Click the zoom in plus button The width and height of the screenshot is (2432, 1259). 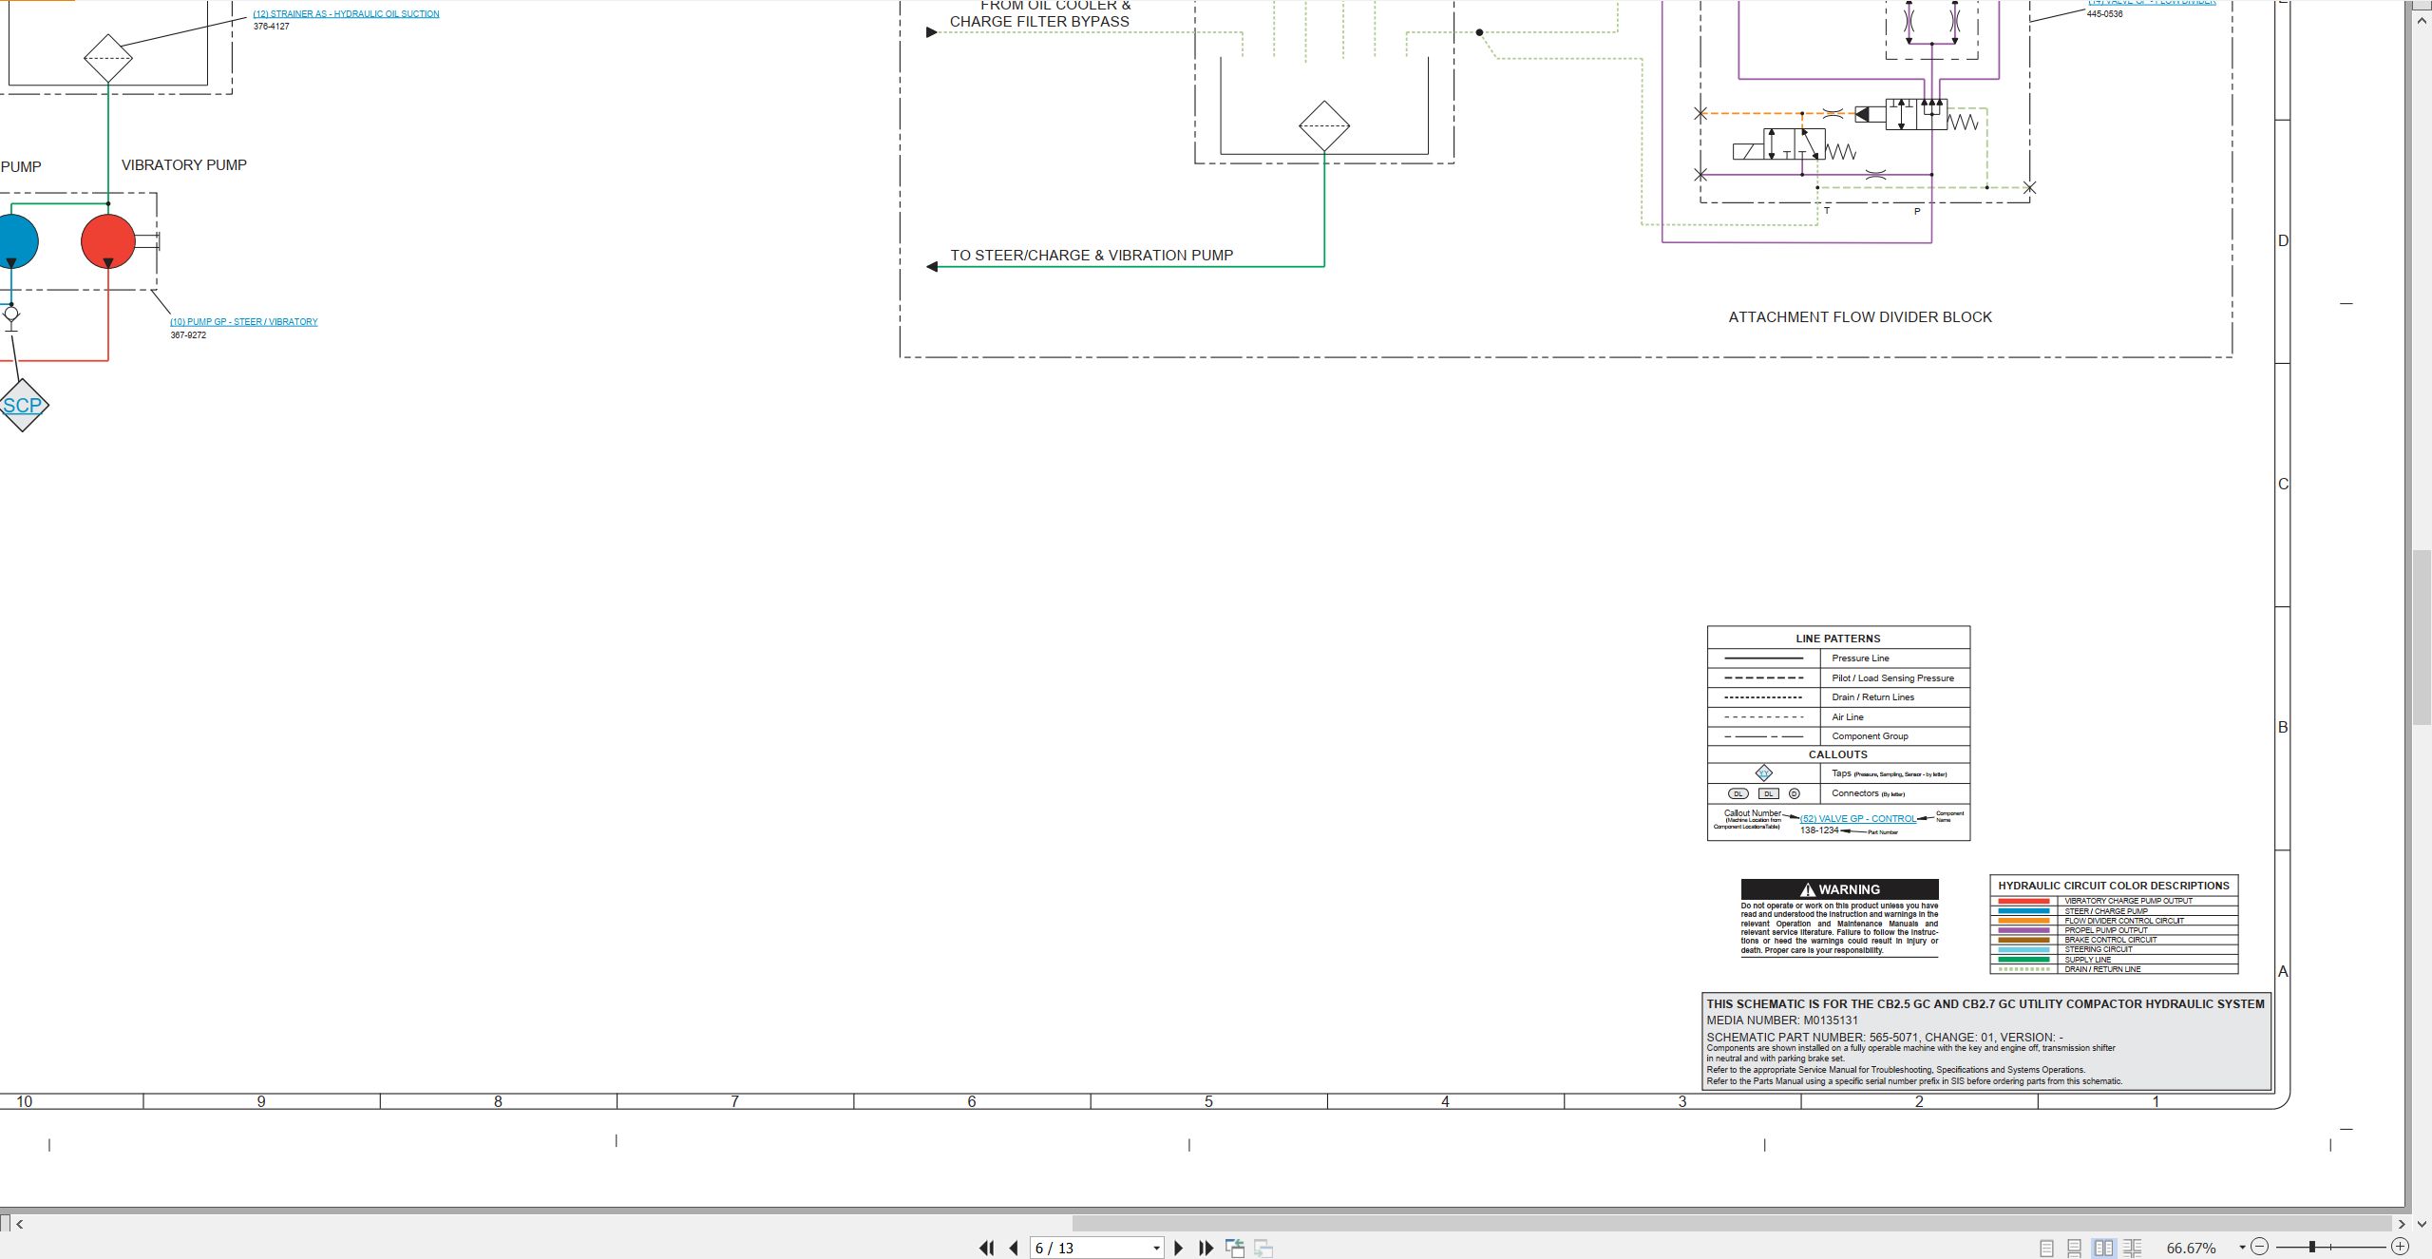[2400, 1247]
